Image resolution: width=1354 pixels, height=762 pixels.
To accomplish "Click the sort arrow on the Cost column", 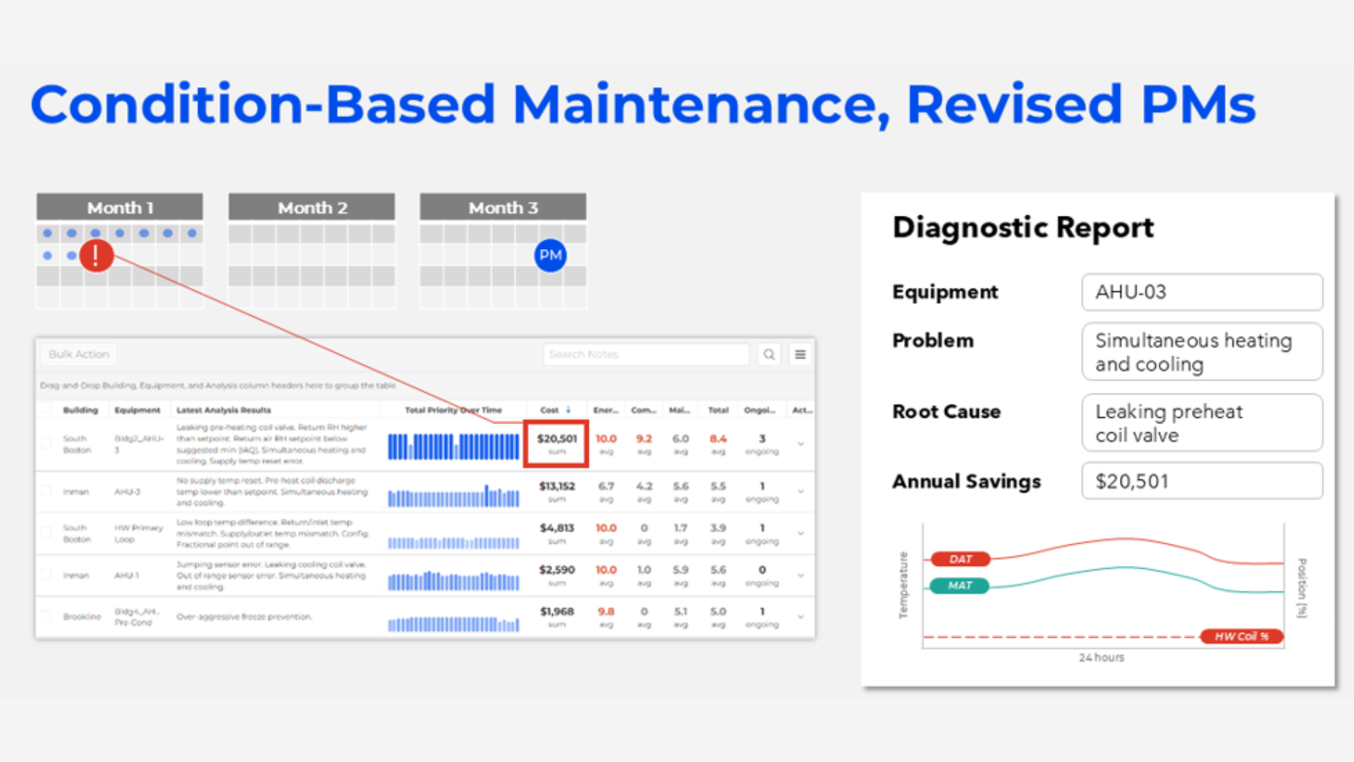I will pos(568,410).
